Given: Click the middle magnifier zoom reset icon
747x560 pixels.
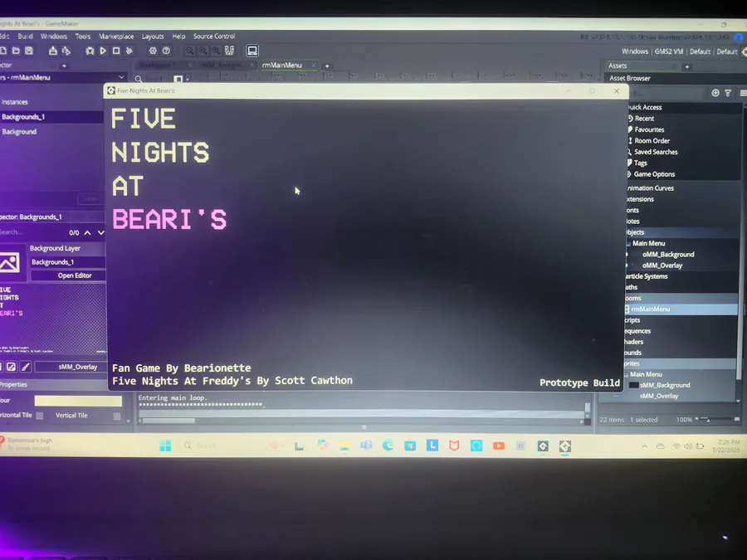Looking at the screenshot, I should pos(203,51).
